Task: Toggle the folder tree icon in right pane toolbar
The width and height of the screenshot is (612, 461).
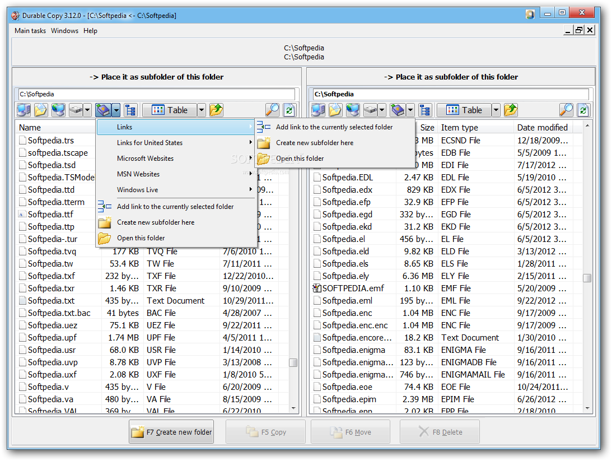Action: point(424,110)
